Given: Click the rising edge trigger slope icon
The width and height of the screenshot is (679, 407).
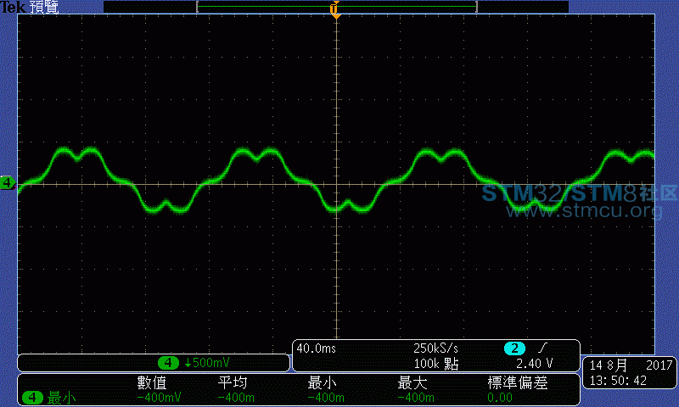Looking at the screenshot, I should (x=542, y=348).
